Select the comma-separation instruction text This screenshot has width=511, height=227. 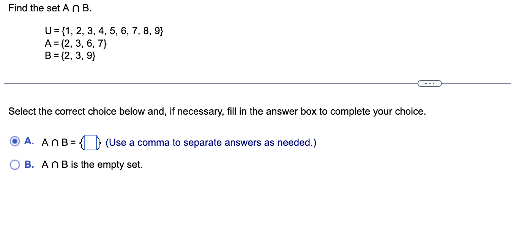pyautogui.click(x=211, y=142)
